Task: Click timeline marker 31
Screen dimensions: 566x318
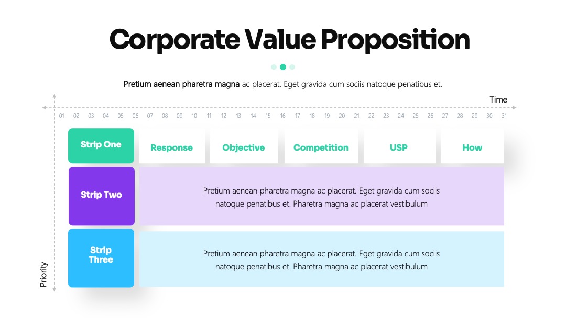Action: (x=504, y=116)
